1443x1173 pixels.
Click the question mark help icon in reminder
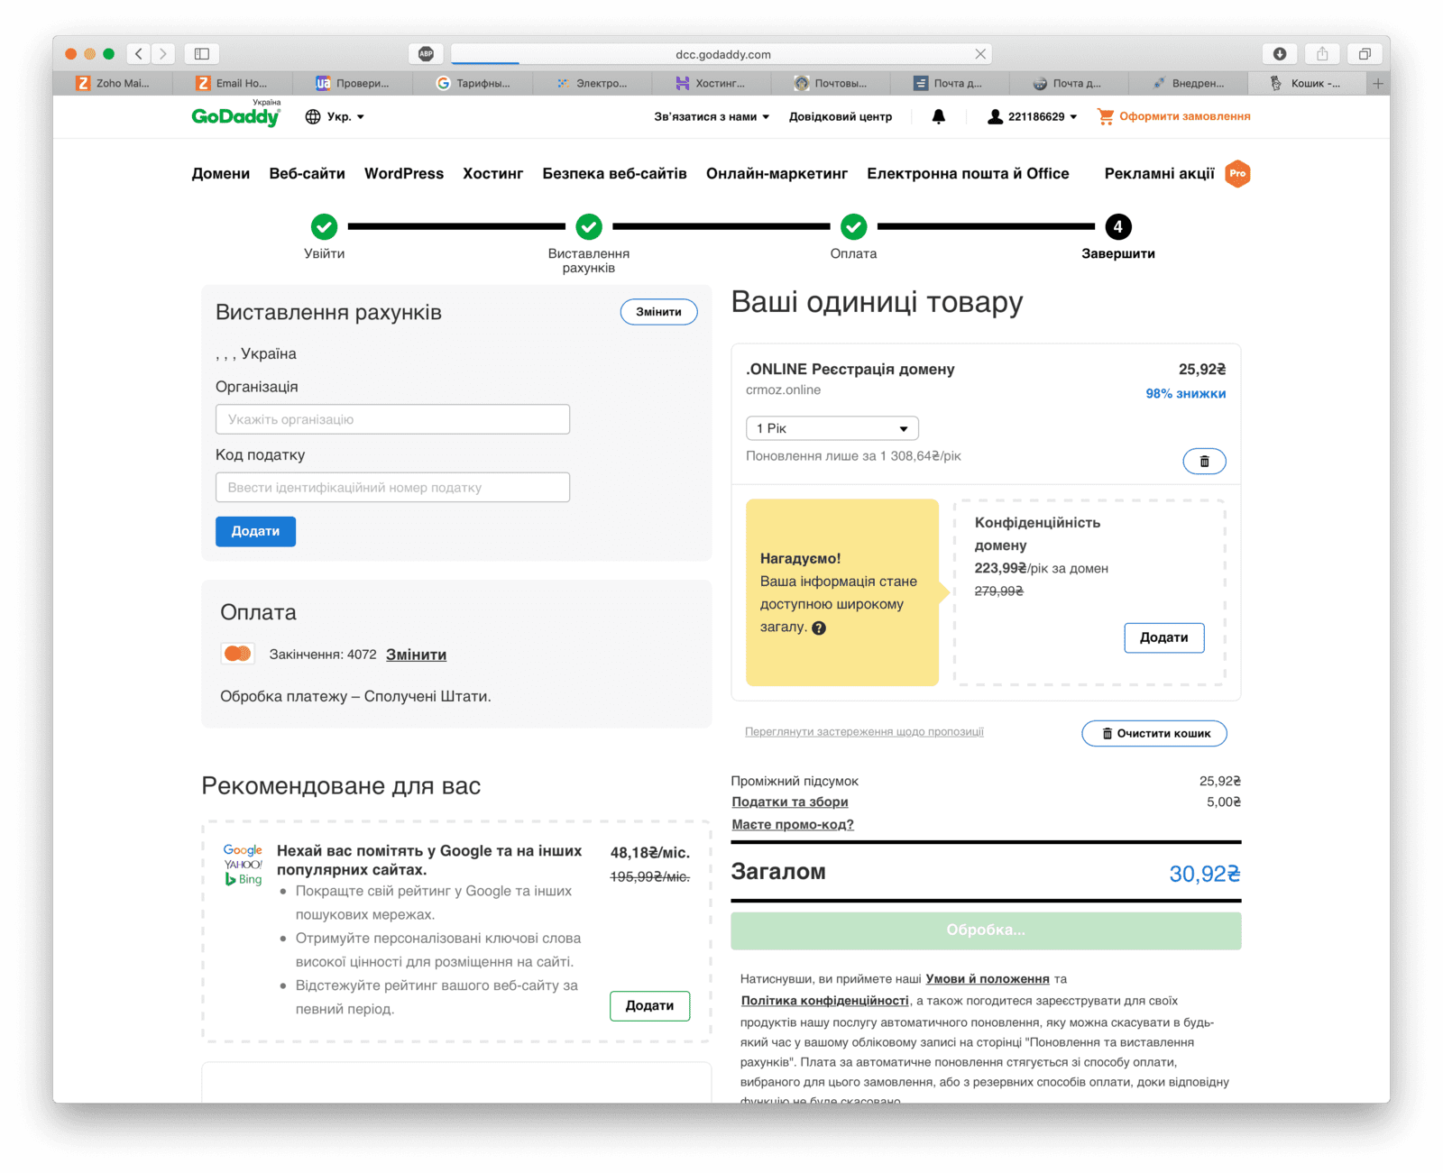(x=819, y=628)
